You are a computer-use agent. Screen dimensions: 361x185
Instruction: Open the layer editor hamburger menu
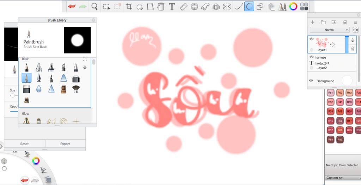(x=355, y=22)
